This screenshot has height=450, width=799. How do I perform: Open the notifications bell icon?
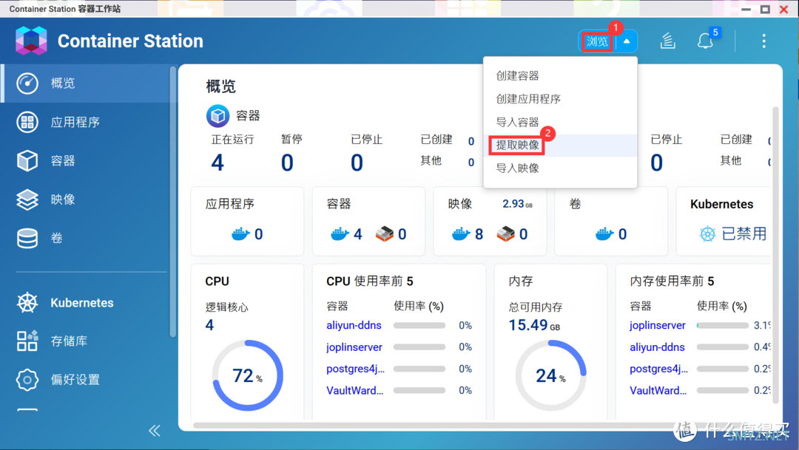(x=705, y=41)
